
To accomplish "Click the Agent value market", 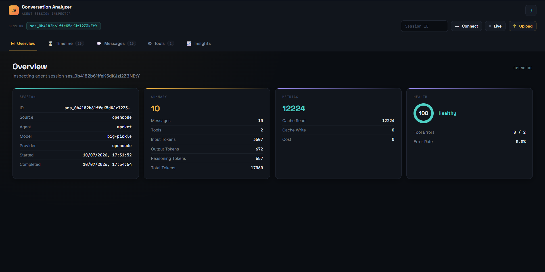I will tap(124, 127).
